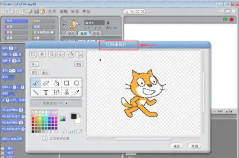Open the 帮助 menu
Screen dimensions: 239x158
point(86,11)
